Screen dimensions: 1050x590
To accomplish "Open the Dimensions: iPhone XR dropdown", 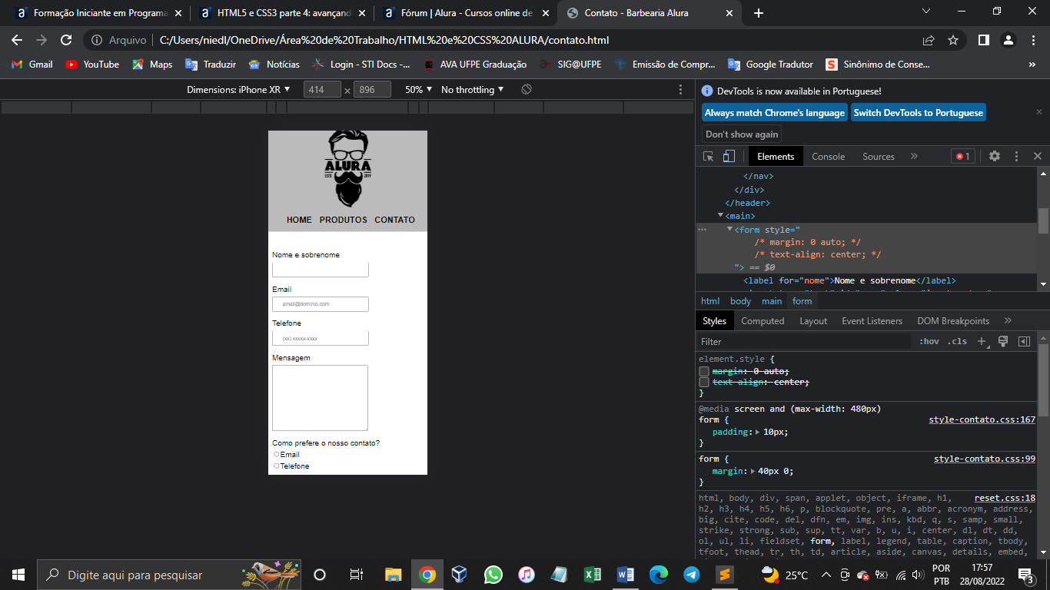I will (238, 89).
